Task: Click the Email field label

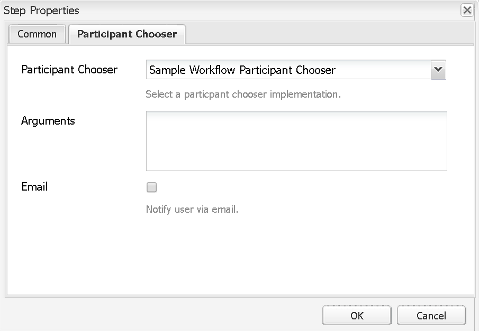Action: [34, 187]
